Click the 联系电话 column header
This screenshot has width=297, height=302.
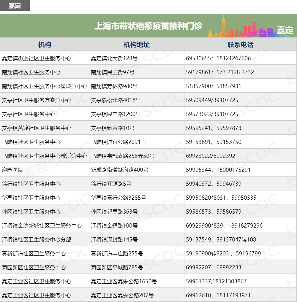point(240,44)
